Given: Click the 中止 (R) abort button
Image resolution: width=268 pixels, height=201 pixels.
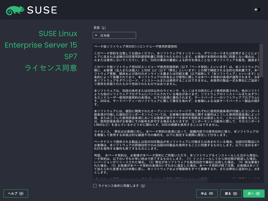Looking at the screenshot, I should [207, 193].
